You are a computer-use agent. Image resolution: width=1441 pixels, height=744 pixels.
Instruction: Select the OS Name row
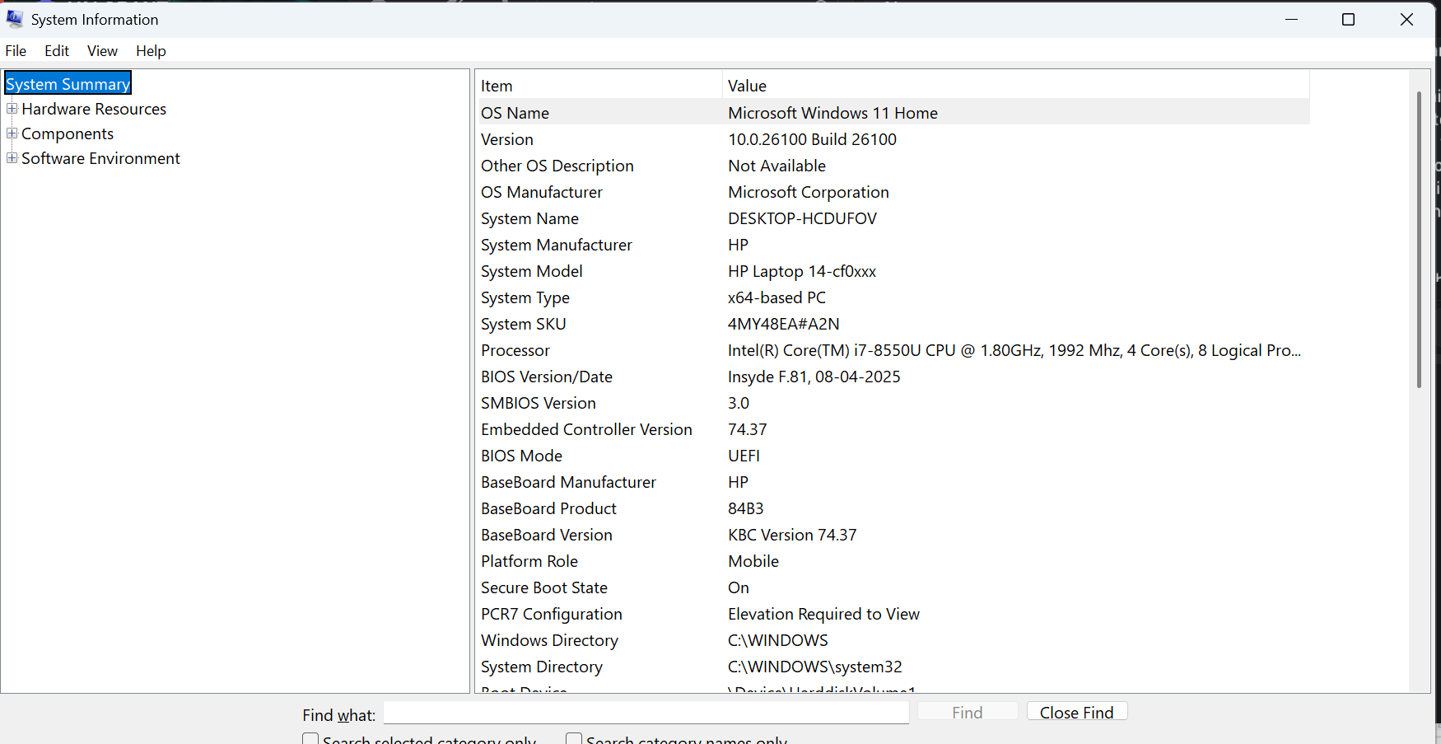point(893,113)
